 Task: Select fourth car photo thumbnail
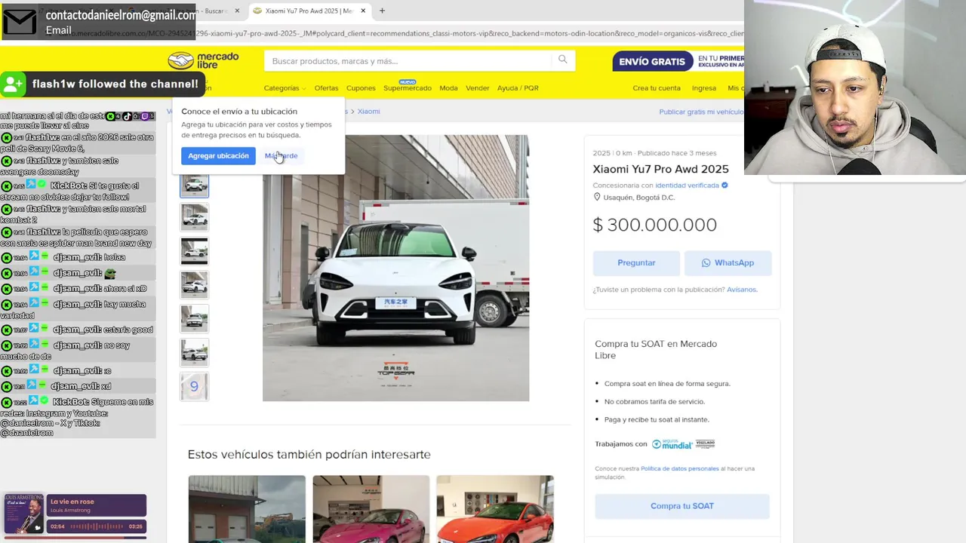tap(194, 285)
